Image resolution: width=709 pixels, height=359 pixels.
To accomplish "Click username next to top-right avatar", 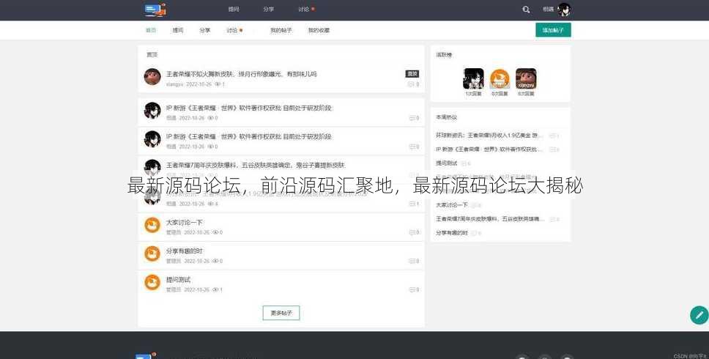I will click(548, 9).
